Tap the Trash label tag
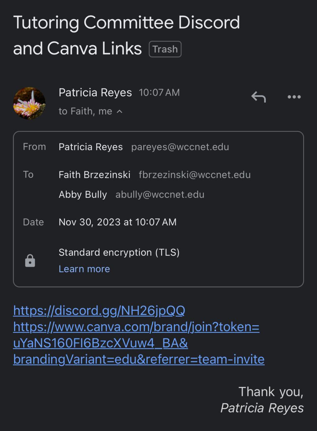Screen dimensions: 317x431 pos(165,49)
